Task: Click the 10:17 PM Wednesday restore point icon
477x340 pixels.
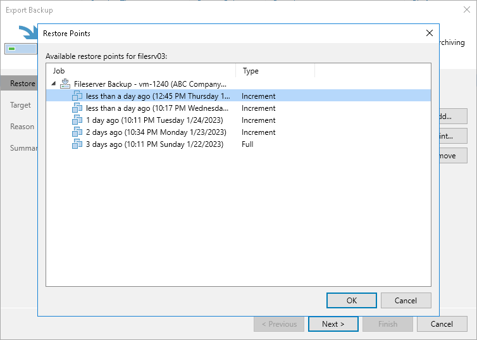Action: [77, 108]
